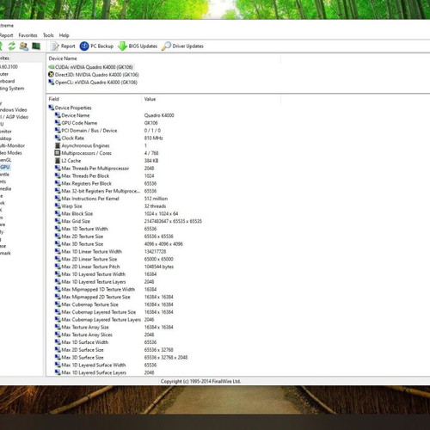Open the Tools menu
The width and height of the screenshot is (430, 430).
tap(48, 35)
